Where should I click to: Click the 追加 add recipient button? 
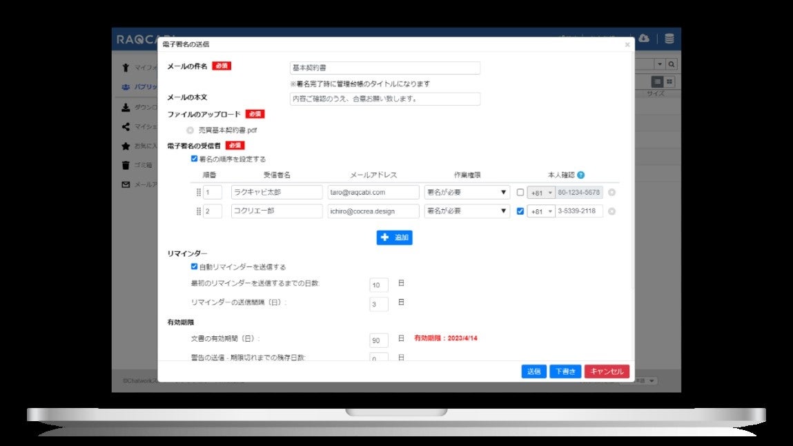click(395, 237)
